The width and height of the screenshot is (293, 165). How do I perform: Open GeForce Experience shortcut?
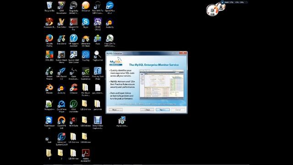pos(86,73)
